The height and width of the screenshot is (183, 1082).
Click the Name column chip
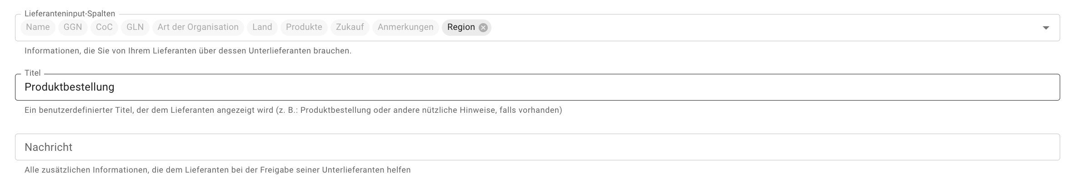coord(38,27)
